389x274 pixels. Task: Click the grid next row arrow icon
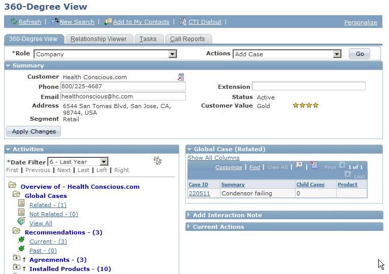(348, 175)
